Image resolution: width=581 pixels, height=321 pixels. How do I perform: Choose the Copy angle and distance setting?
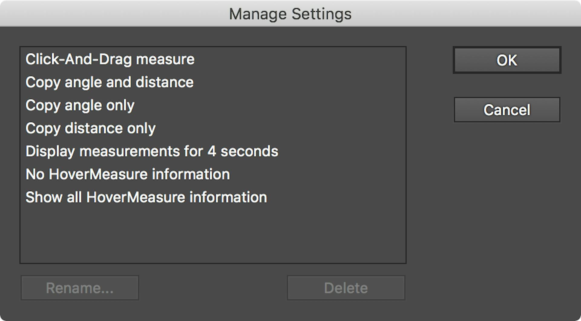109,82
